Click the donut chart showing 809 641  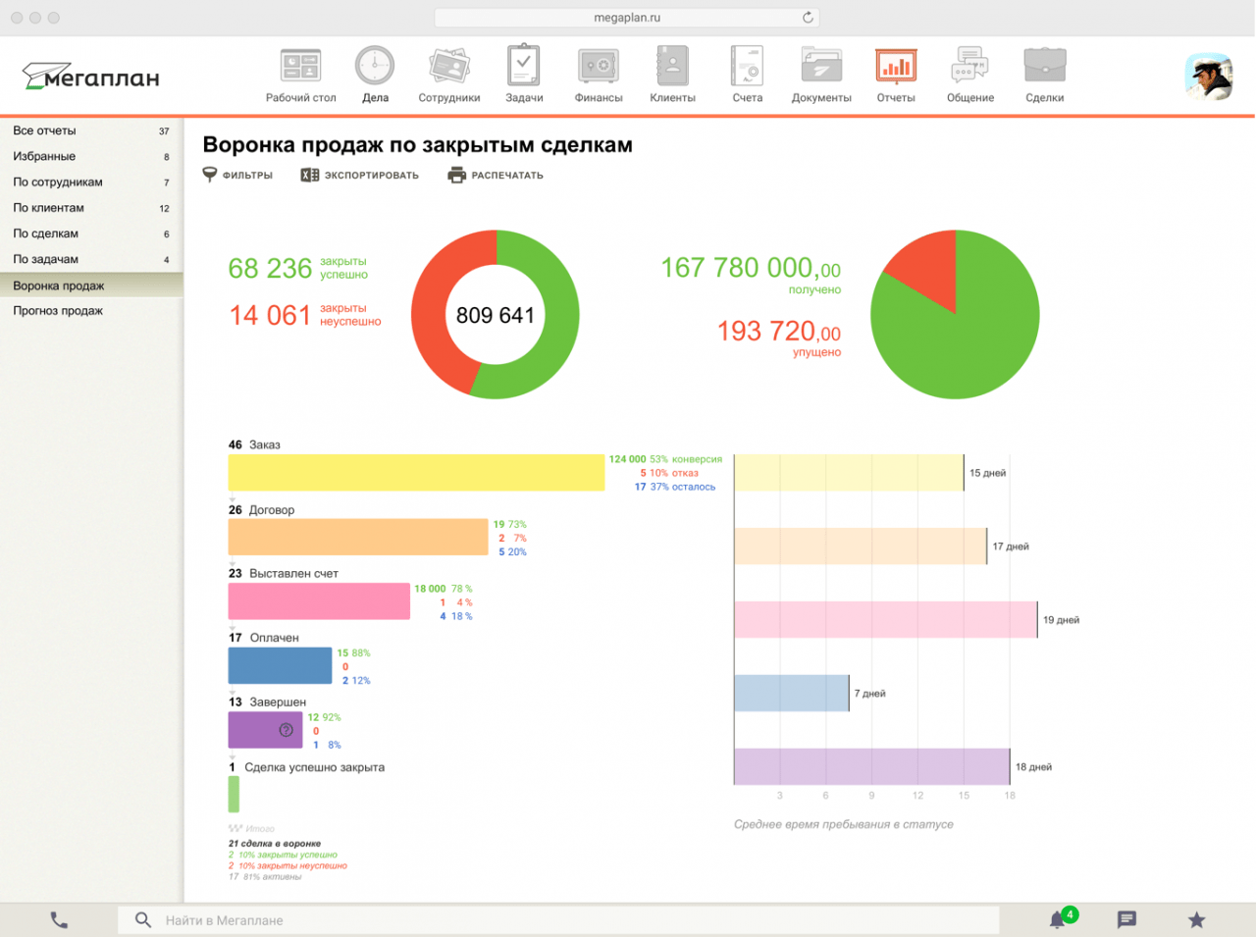pyautogui.click(x=496, y=315)
